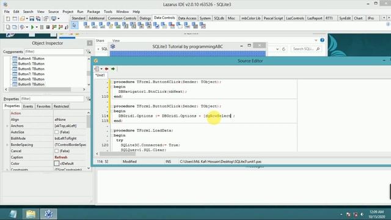Click the Color property clDefault swatch
The height and width of the screenshot is (220, 391).
57,163
